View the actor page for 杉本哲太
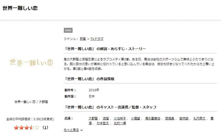 click(103, 123)
